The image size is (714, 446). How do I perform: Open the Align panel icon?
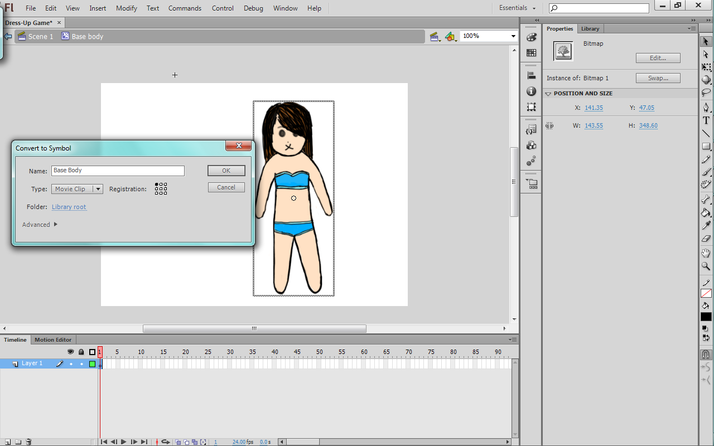[531, 75]
